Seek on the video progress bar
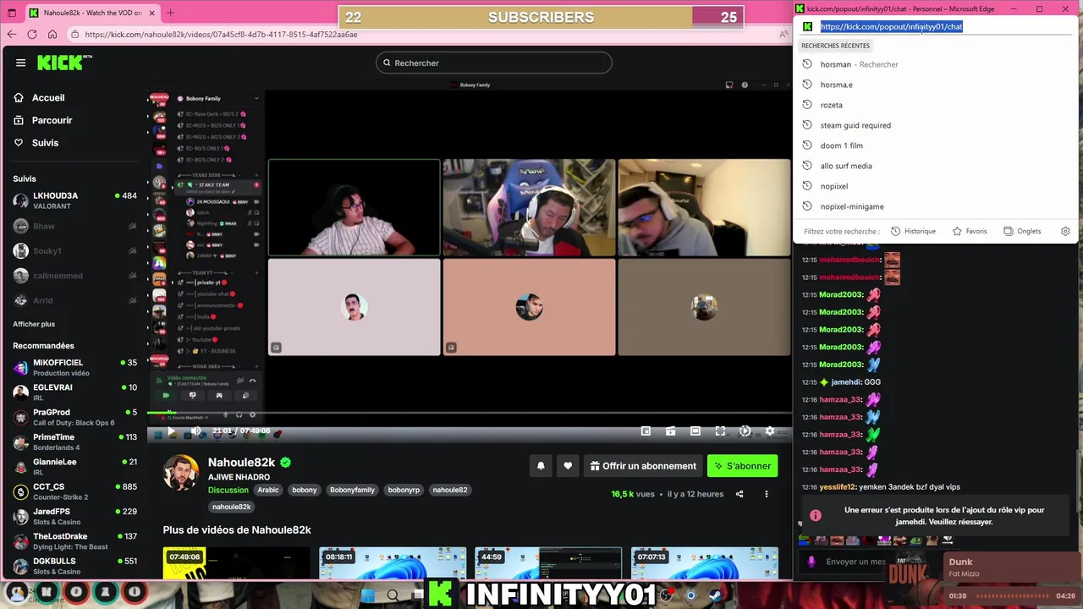The image size is (1083, 609). (x=470, y=413)
